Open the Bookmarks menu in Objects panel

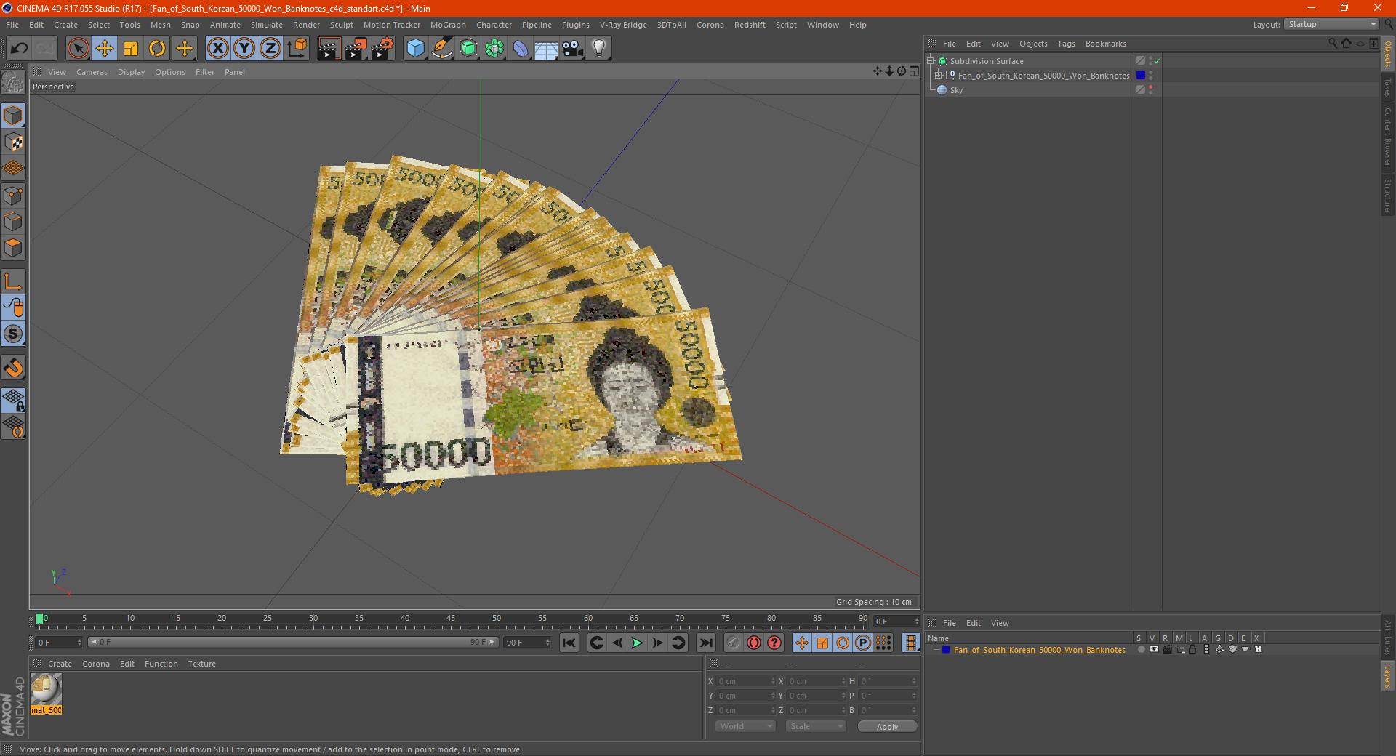(1105, 44)
